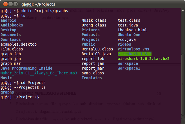Screen dimensions: 185x124
Task: Click the Desktop directory listing
Action: point(8,30)
